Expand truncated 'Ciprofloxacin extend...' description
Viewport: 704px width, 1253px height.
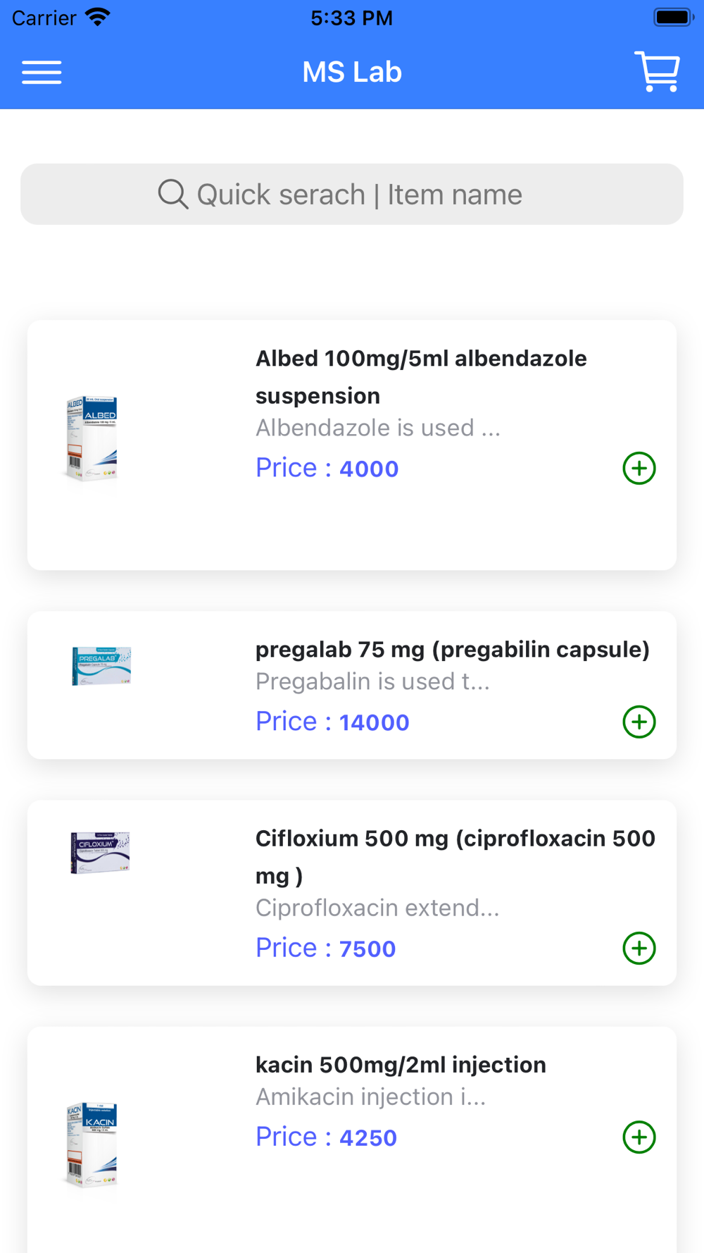(377, 908)
